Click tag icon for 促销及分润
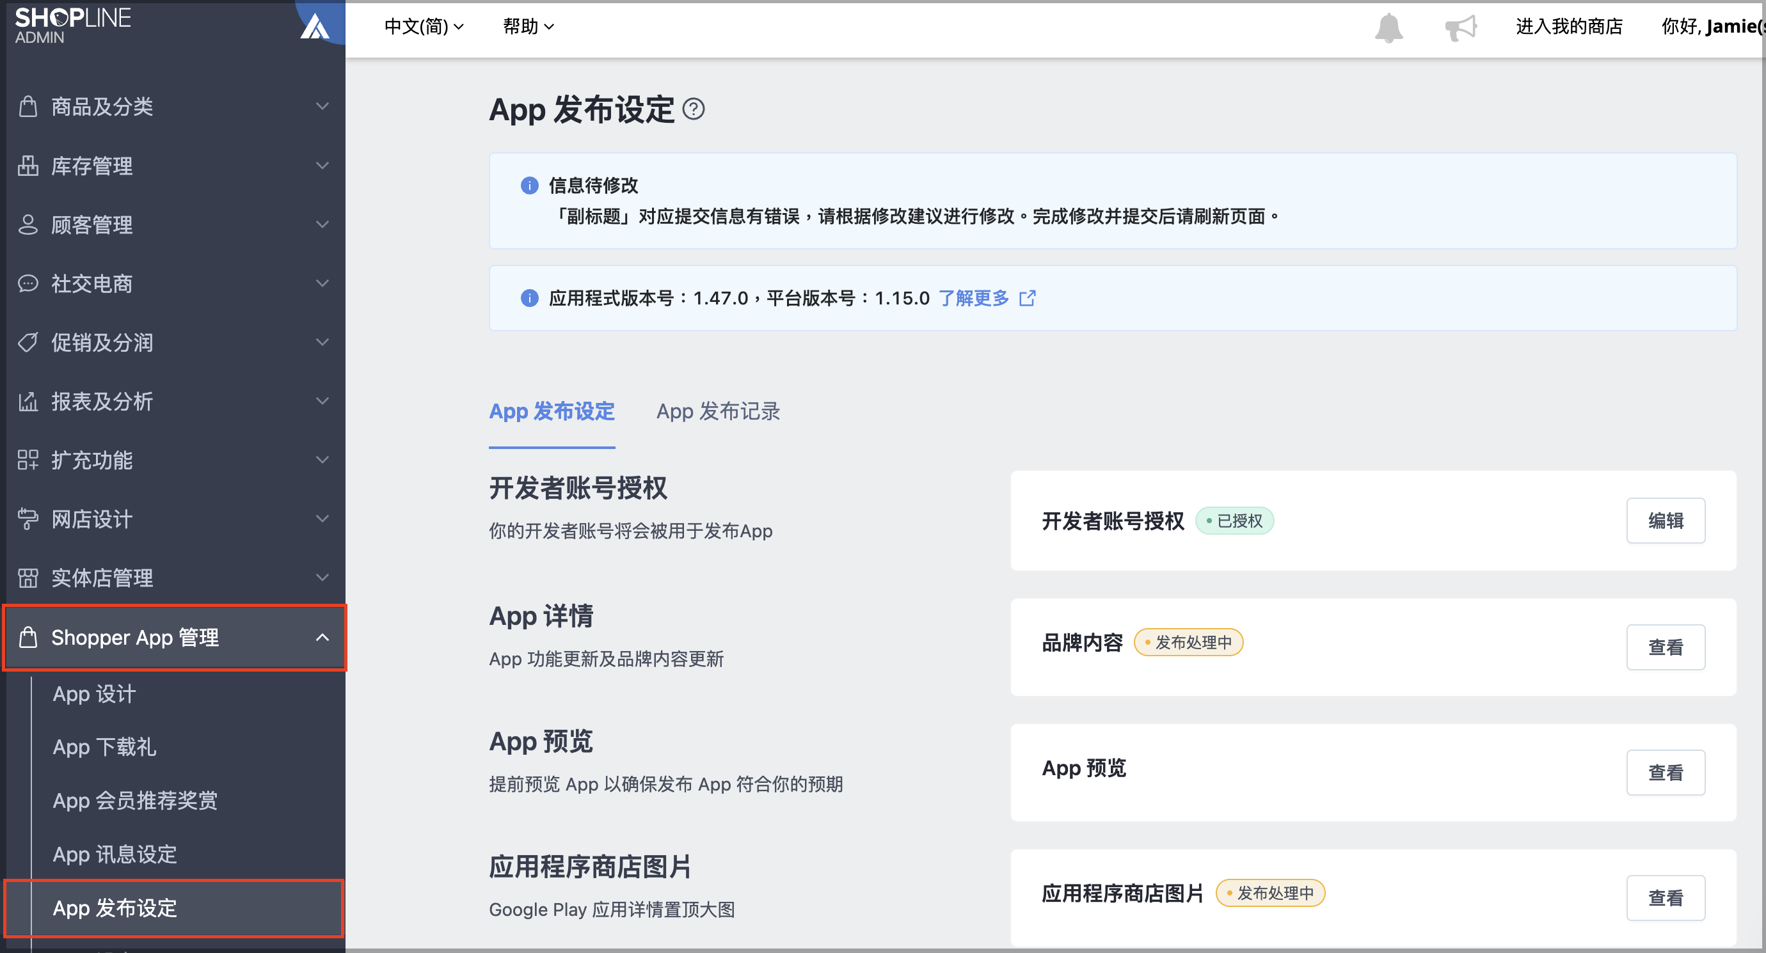Screen dimensions: 1766x953 tap(28, 342)
